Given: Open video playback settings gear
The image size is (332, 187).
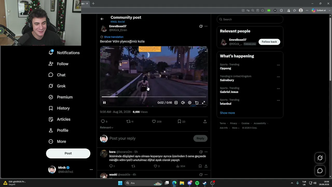Looking at the screenshot, I should (x=190, y=103).
